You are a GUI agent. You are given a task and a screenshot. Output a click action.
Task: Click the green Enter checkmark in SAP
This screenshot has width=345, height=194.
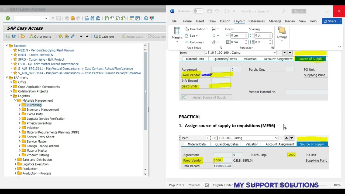click(x=8, y=18)
